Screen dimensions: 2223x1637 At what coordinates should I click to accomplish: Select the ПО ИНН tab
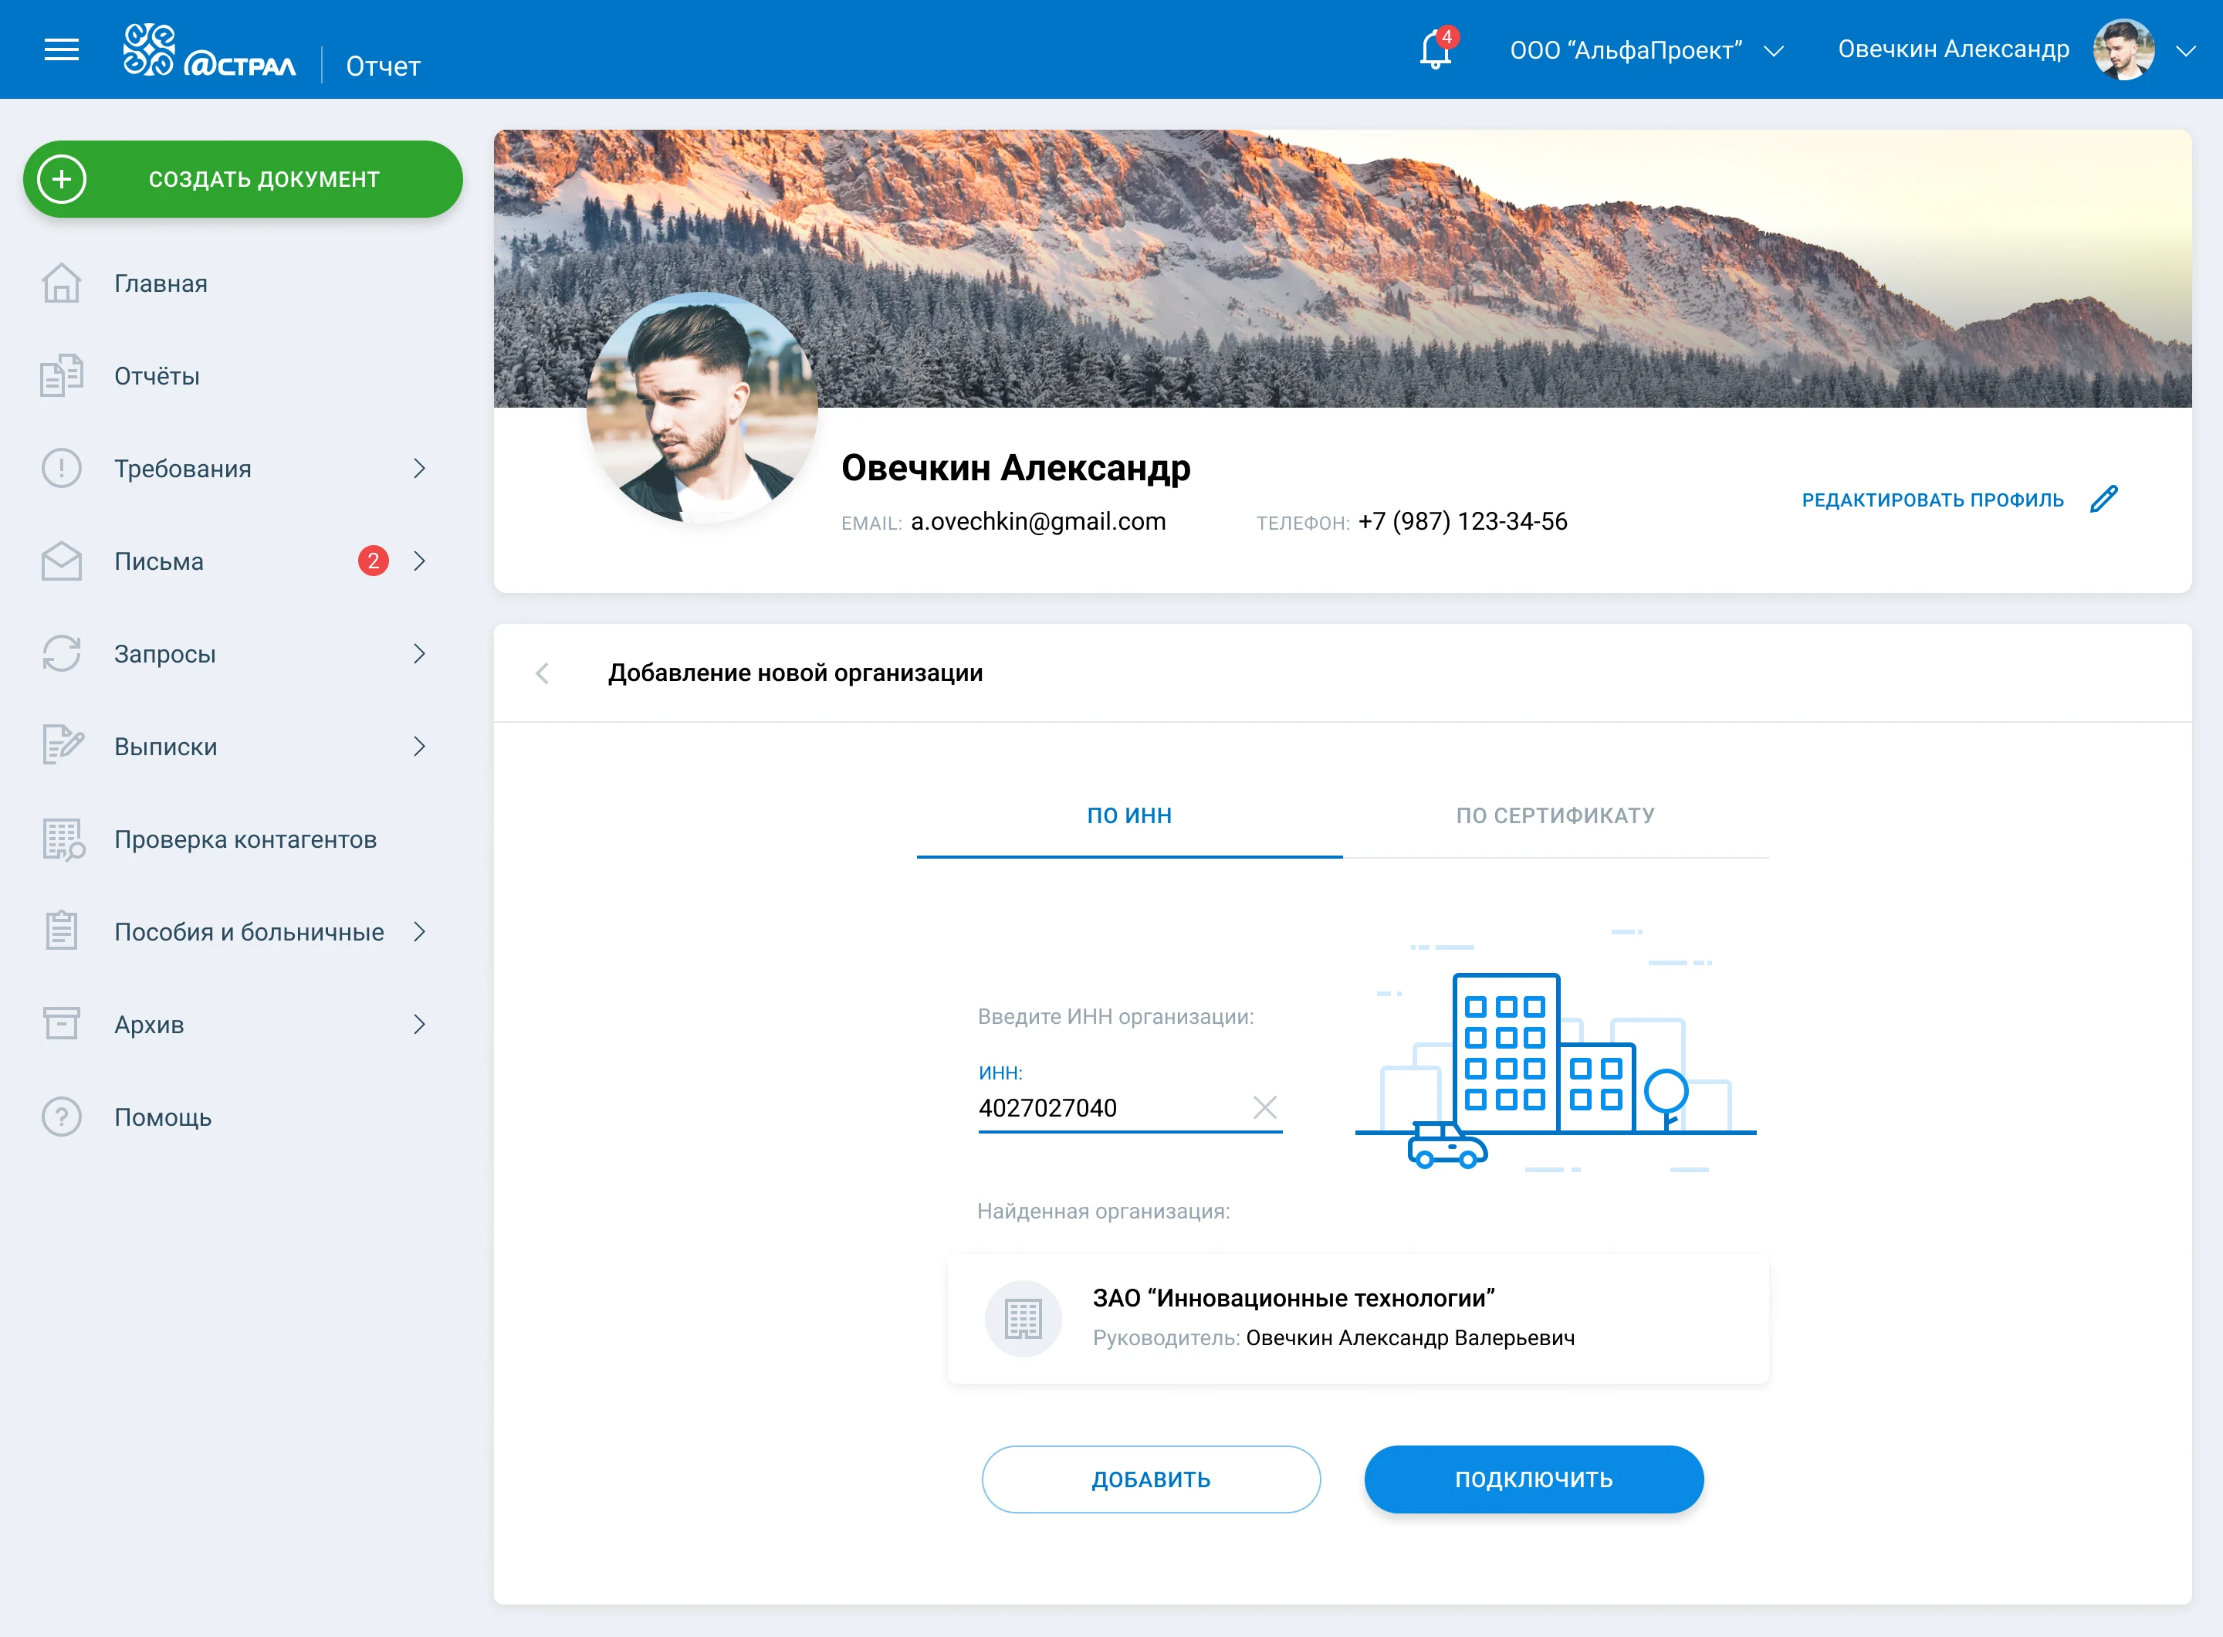click(x=1129, y=815)
